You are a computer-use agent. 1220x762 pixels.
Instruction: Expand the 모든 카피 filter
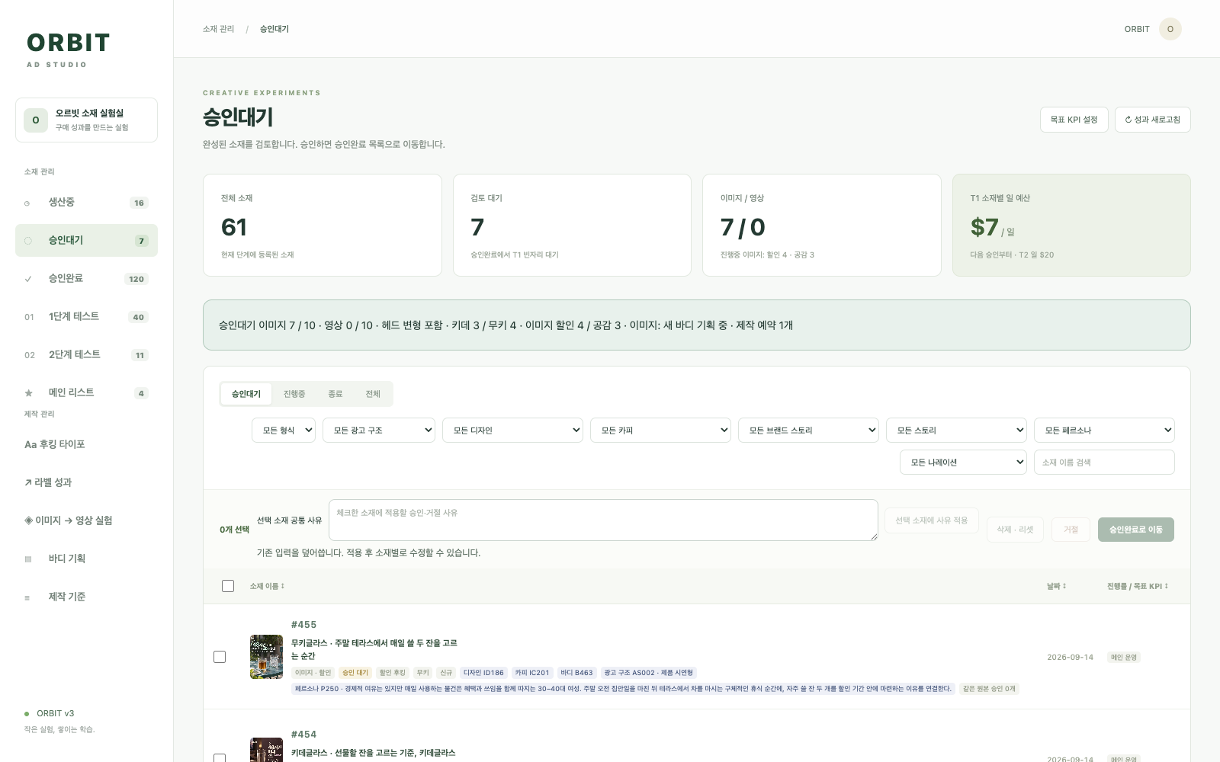(x=660, y=431)
